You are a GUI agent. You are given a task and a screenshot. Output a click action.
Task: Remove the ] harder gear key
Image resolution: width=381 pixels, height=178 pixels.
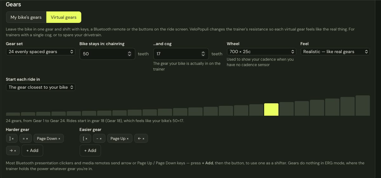click(x=13, y=139)
